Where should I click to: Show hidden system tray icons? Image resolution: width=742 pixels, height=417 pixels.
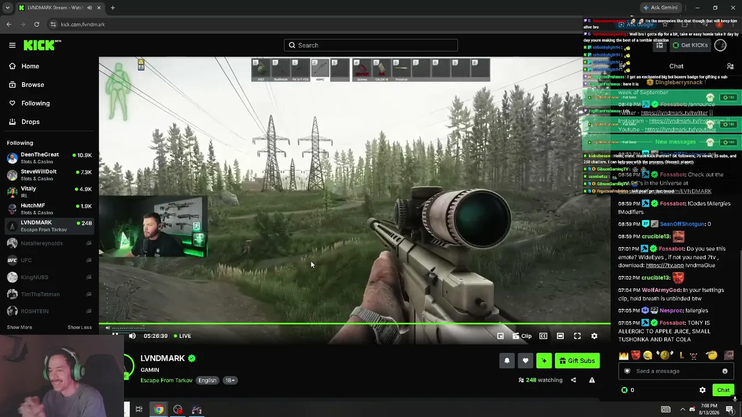[682, 409]
